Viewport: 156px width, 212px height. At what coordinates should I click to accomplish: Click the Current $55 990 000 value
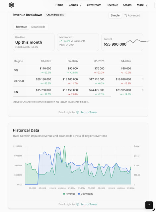(x=115, y=44)
